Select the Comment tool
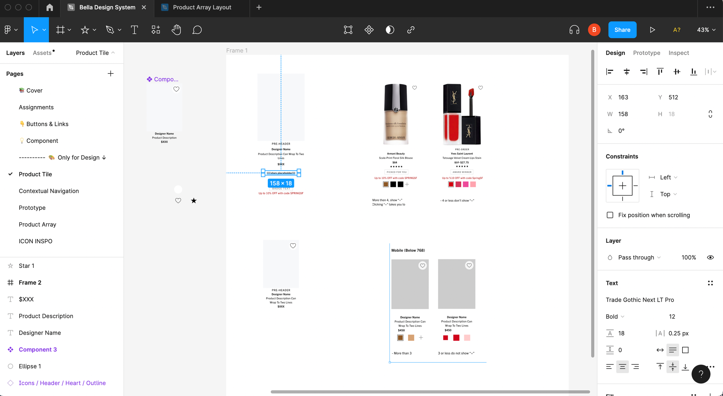The height and width of the screenshot is (396, 723). click(x=197, y=30)
